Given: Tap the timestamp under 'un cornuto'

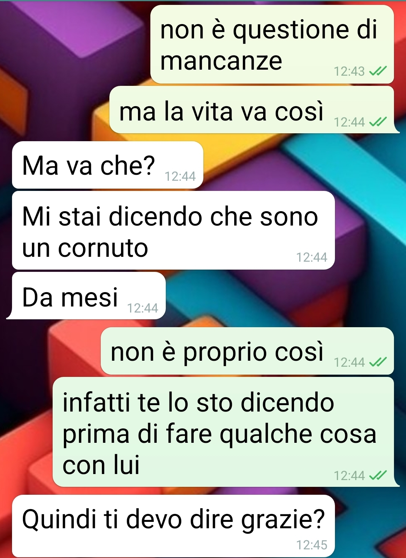Looking at the screenshot, I should [312, 257].
